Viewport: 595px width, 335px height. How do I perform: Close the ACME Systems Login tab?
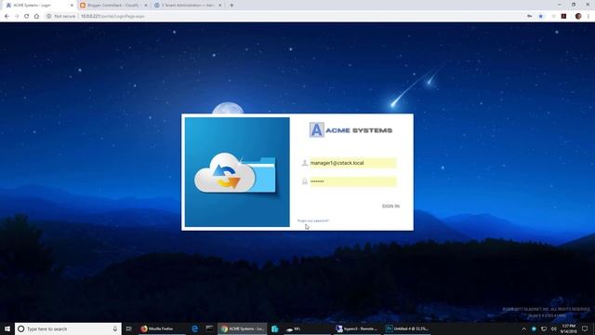click(x=72, y=6)
